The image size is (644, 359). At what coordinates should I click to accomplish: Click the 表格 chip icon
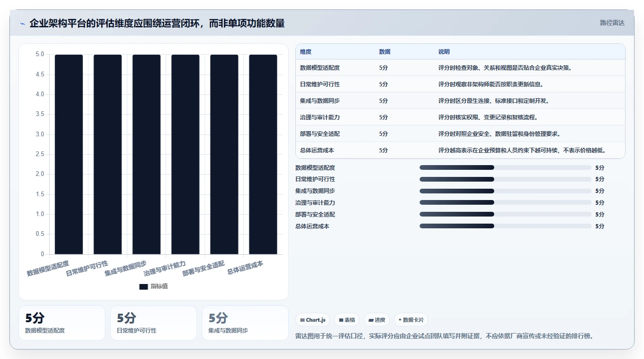341,320
